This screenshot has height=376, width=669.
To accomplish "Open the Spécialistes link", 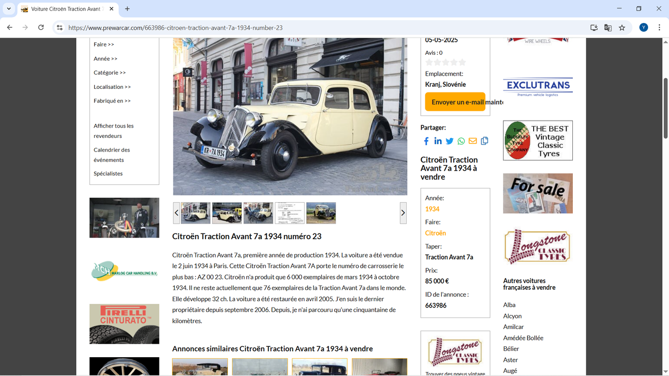I will coord(108,173).
